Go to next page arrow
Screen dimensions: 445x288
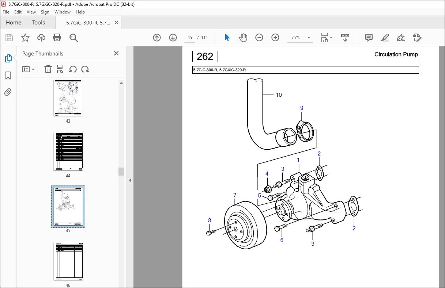[x=173, y=38]
